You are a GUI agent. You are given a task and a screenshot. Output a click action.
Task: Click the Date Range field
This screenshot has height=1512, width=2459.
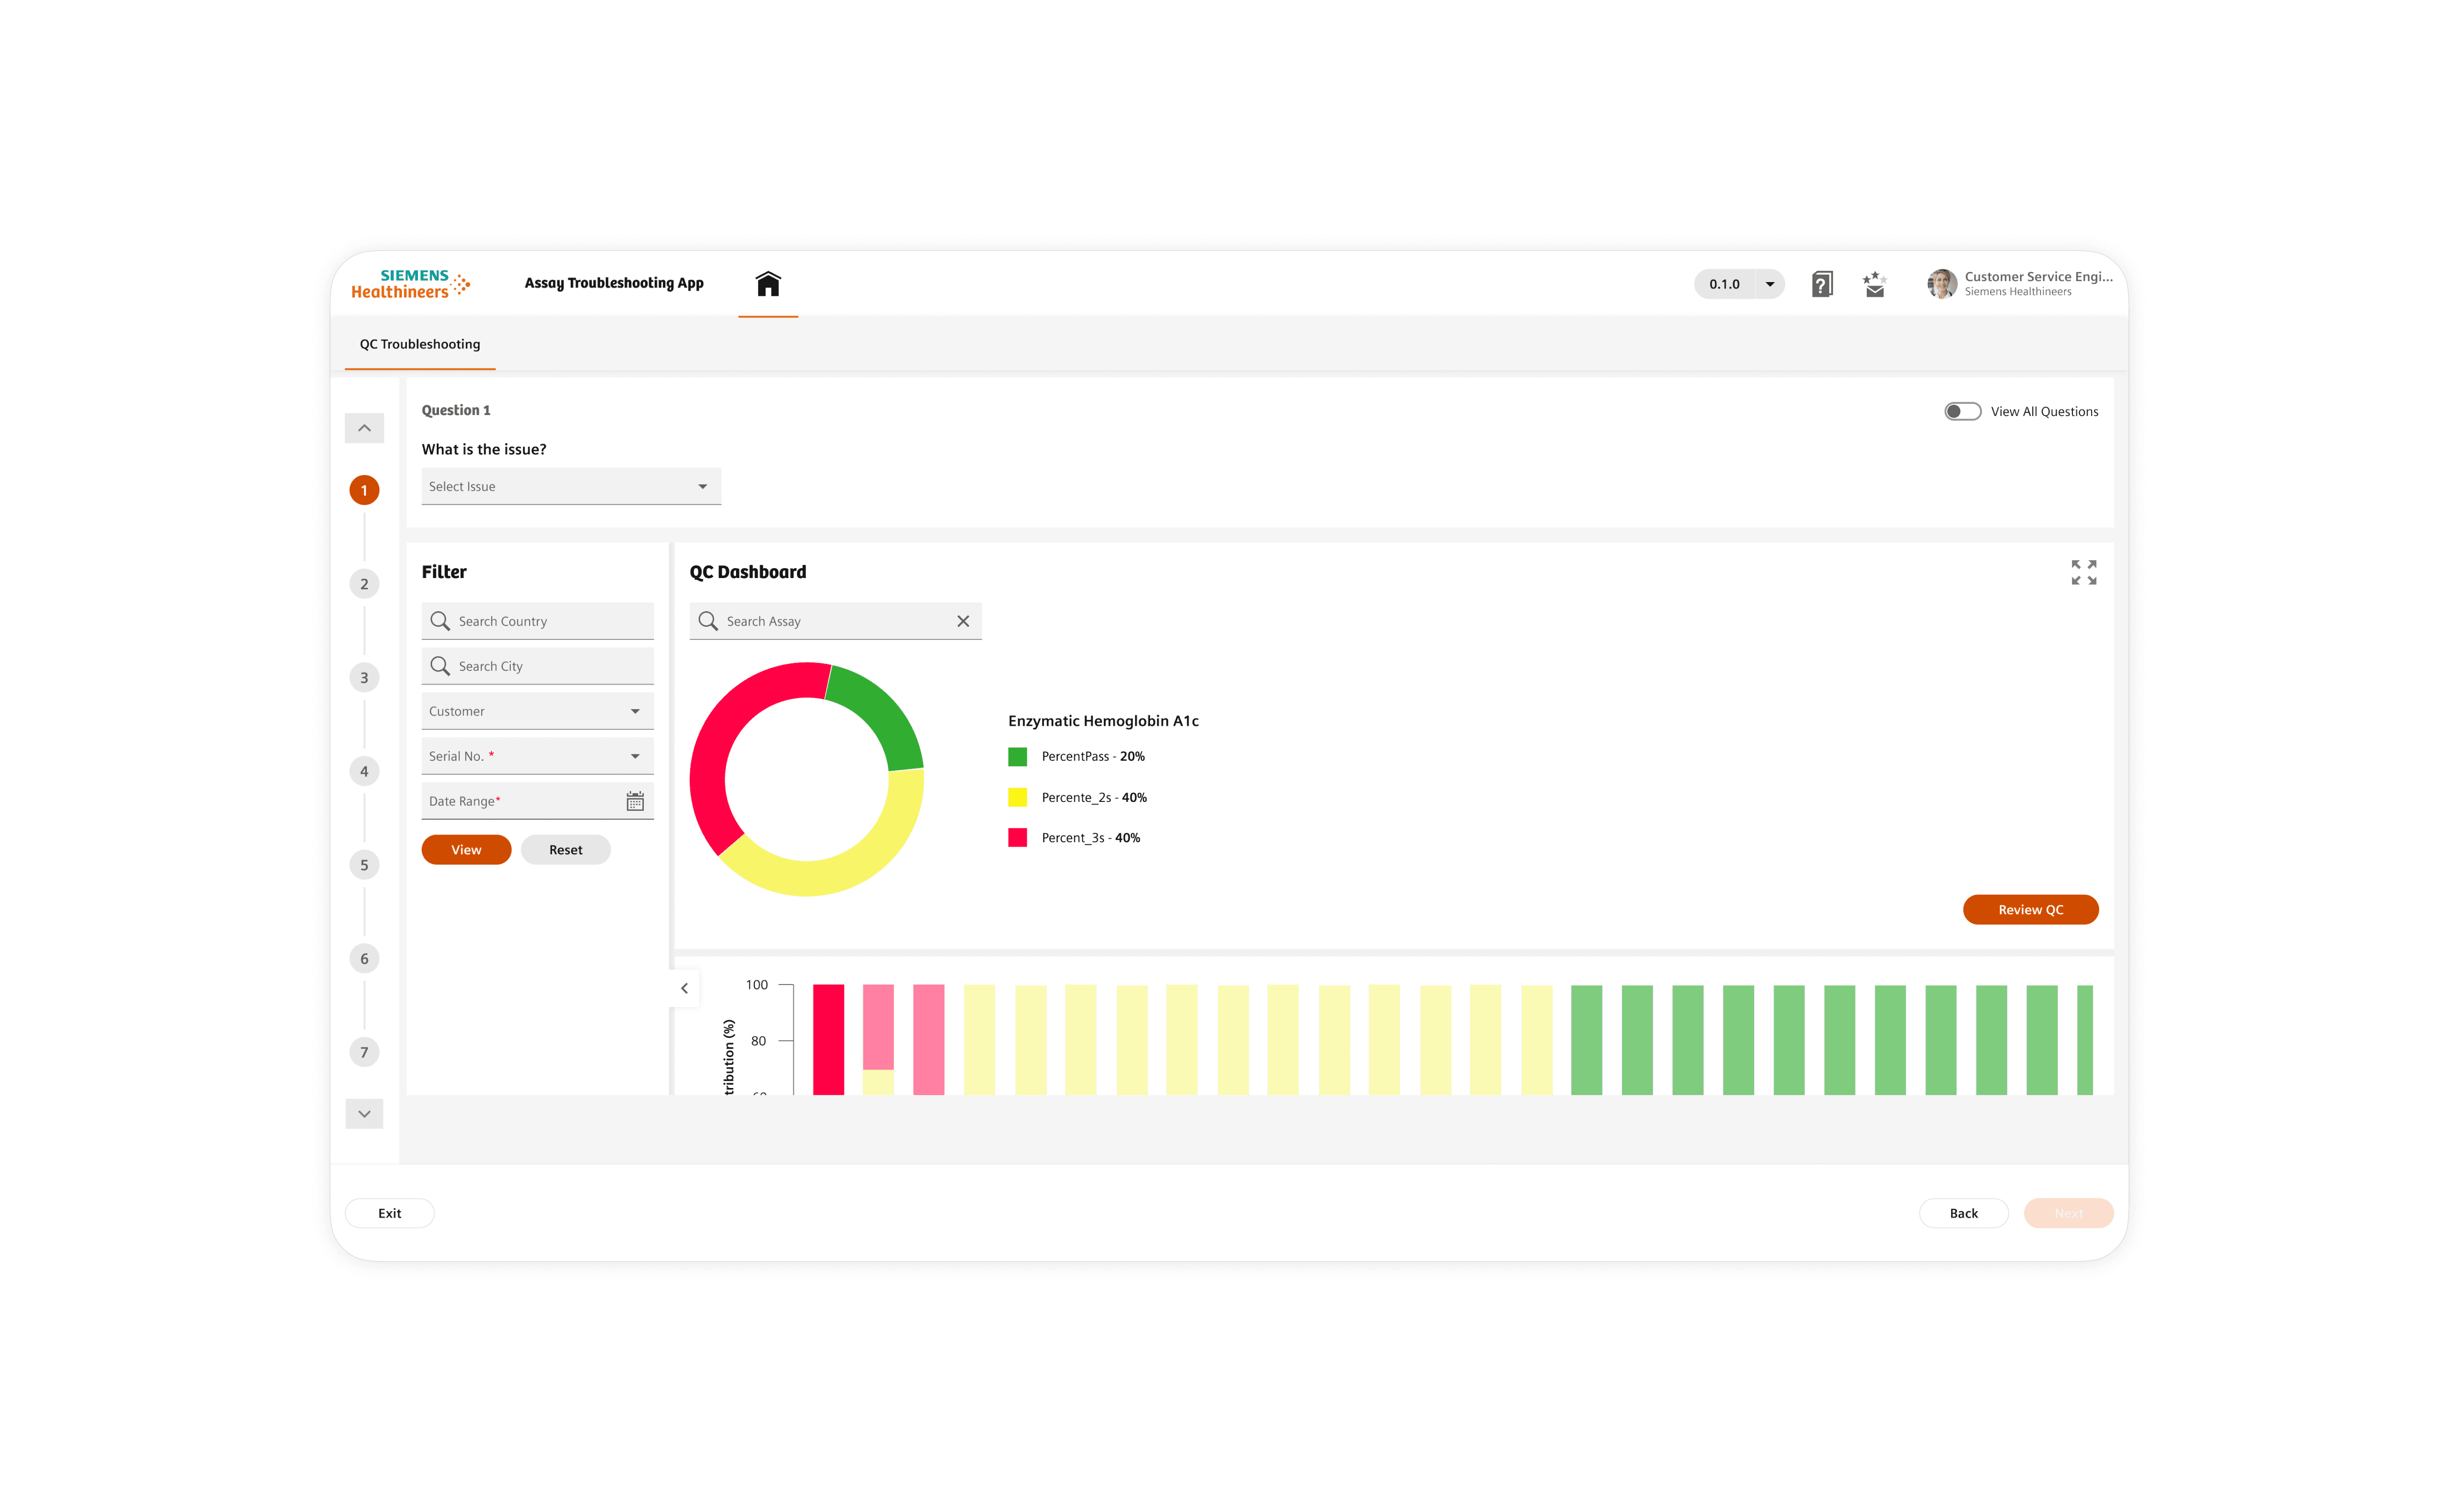537,801
